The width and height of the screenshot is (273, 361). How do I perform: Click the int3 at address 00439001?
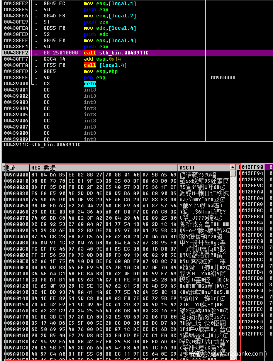(90, 90)
